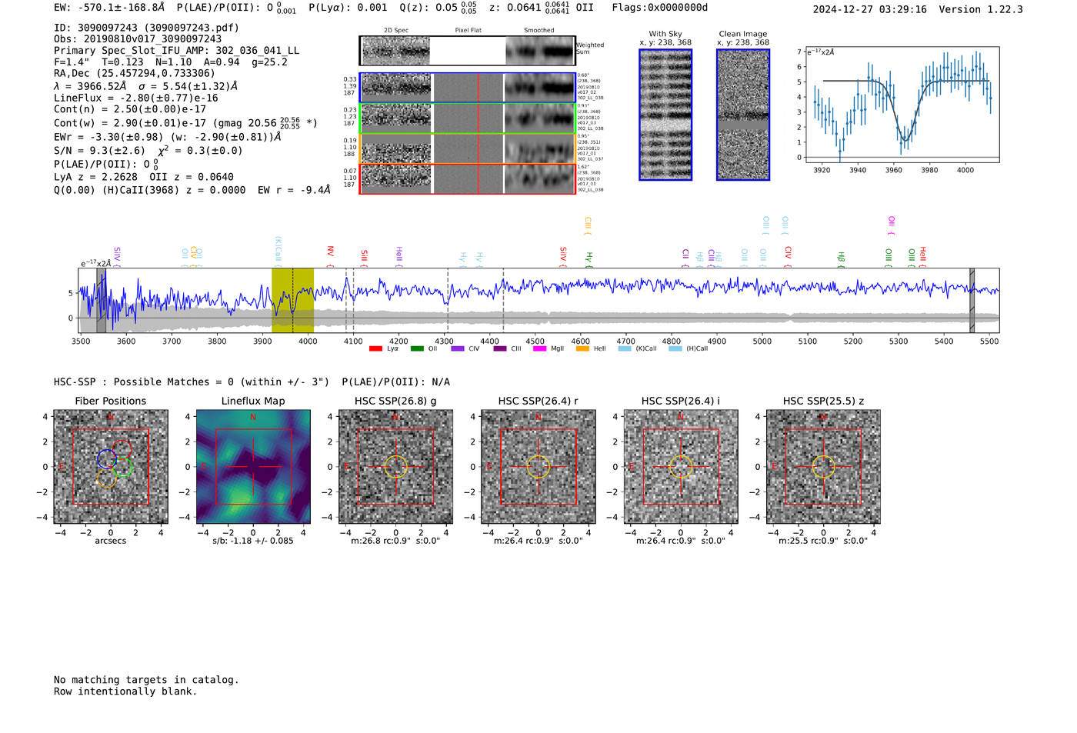Screen dimensions: 1077x733
Task: Click the red Lyα legend swatch
Action: (x=375, y=348)
